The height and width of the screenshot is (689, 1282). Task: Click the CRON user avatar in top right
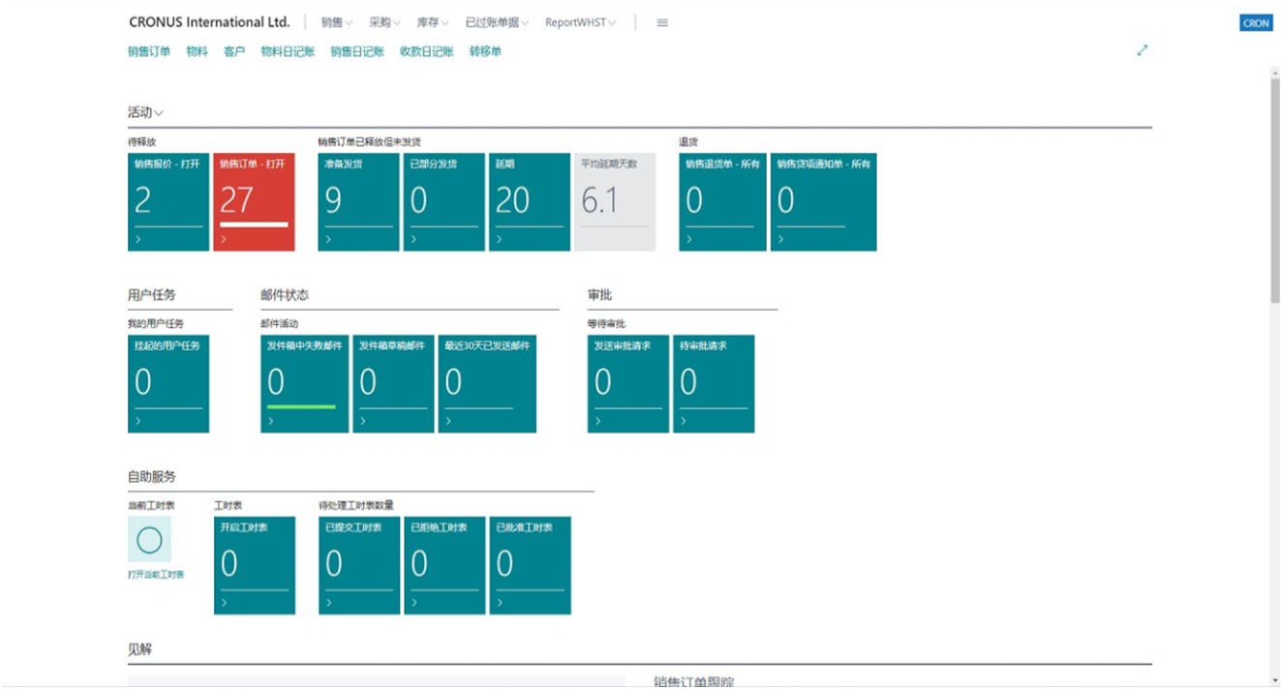pos(1256,21)
